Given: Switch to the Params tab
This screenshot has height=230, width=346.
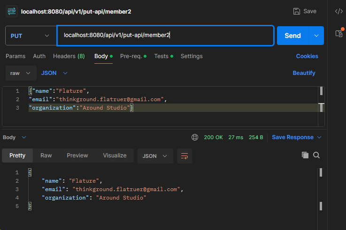Looking at the screenshot, I should (15, 56).
